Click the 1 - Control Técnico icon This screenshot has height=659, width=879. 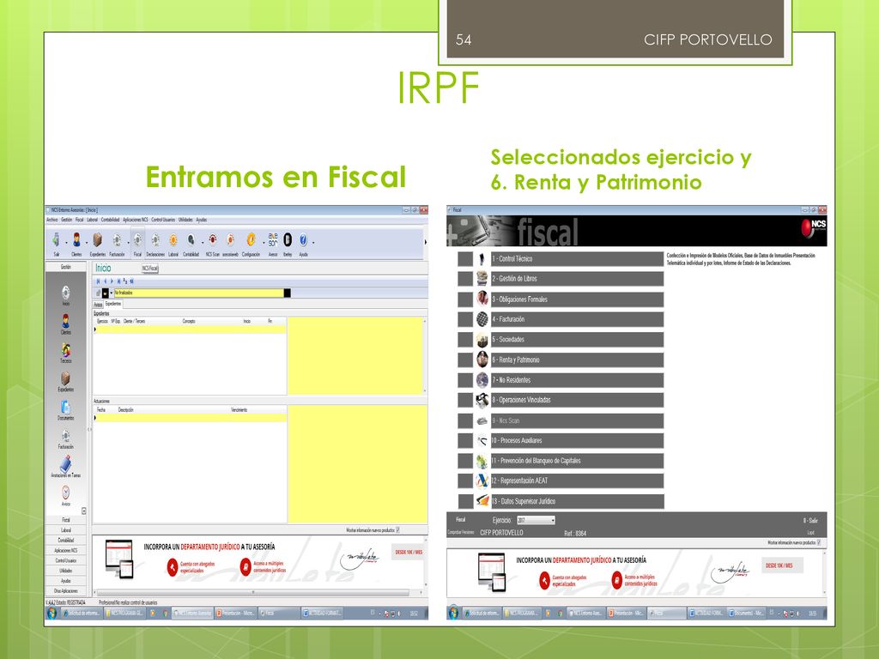tap(482, 259)
